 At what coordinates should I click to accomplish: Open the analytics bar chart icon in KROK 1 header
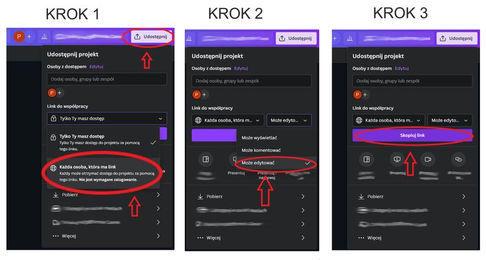tap(44, 36)
